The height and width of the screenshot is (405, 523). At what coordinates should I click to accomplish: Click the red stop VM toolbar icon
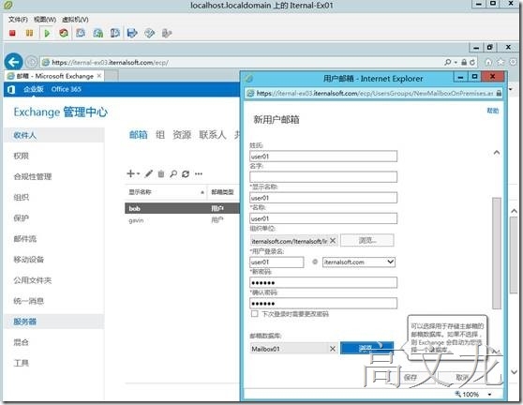pyautogui.click(x=12, y=33)
